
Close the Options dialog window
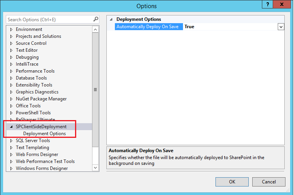(285, 5)
